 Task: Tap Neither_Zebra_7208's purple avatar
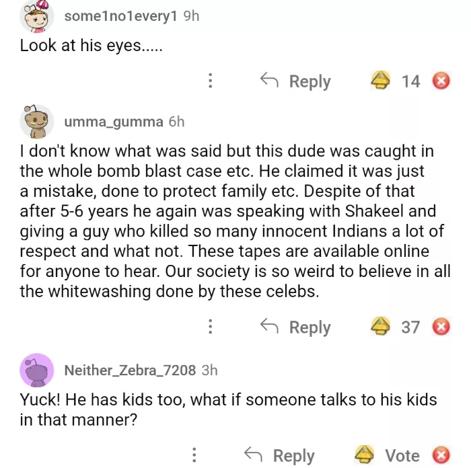38,370
